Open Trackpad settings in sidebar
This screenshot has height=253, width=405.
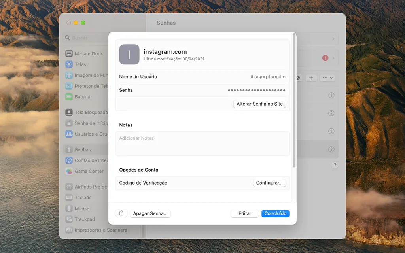click(80, 219)
